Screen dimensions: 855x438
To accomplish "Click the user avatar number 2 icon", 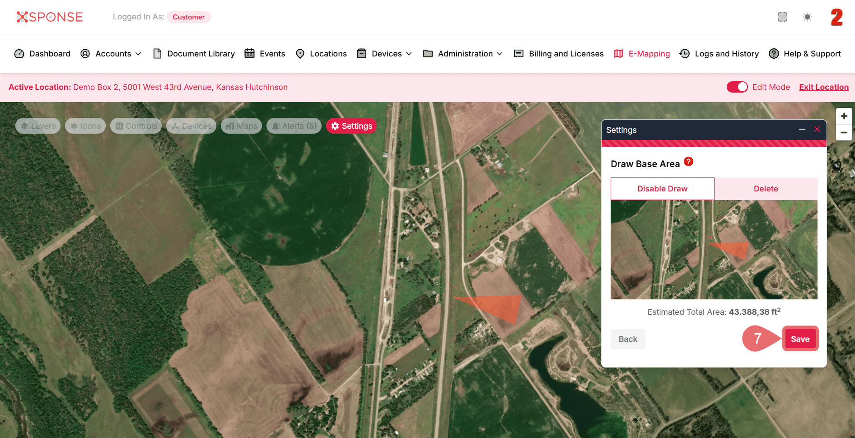I will point(836,17).
